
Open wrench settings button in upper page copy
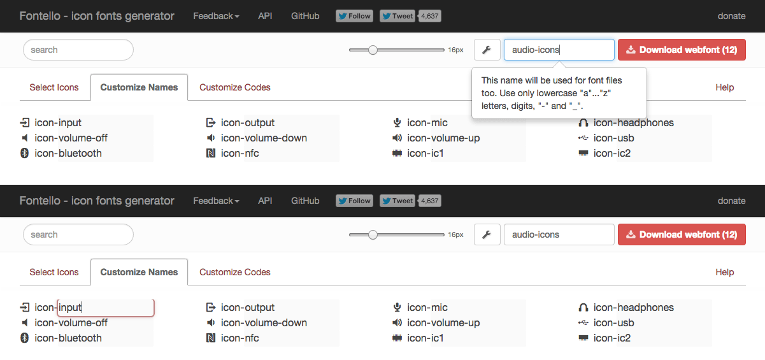tap(487, 50)
